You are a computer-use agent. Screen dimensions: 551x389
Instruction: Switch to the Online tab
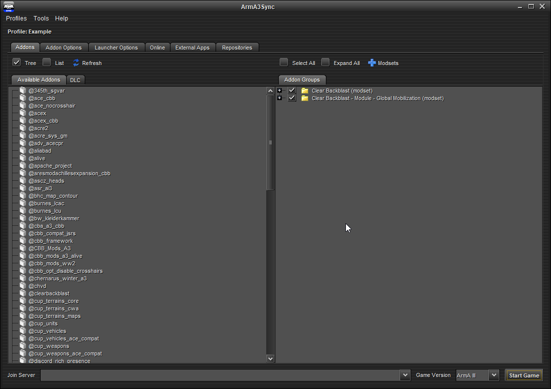pos(157,48)
